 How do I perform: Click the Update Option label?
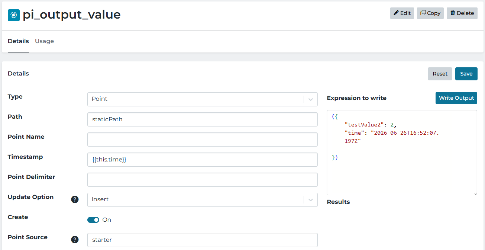pos(30,197)
